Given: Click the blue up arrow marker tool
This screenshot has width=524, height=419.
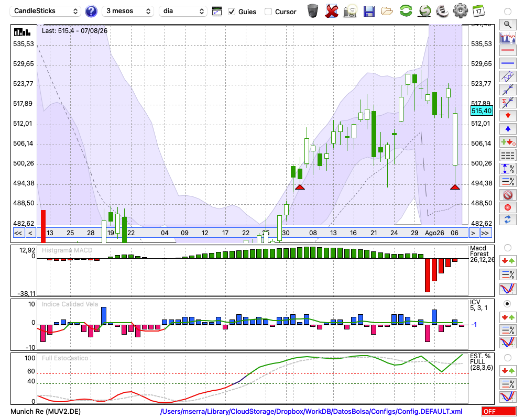Looking at the screenshot, I should click(x=508, y=129).
